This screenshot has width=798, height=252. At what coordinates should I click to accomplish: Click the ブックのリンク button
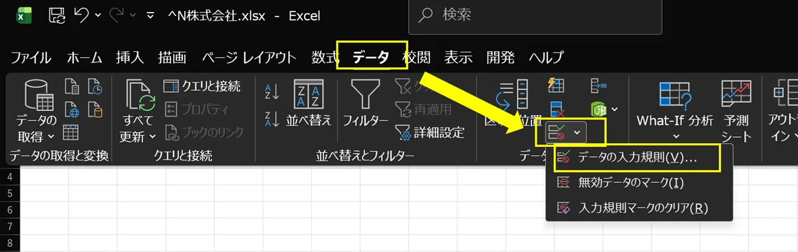point(203,132)
